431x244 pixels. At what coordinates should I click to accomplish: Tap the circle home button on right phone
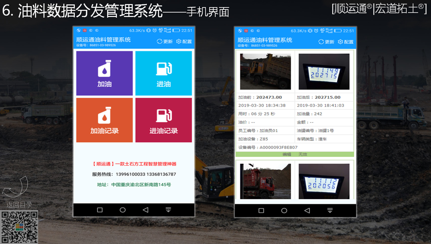(284, 211)
